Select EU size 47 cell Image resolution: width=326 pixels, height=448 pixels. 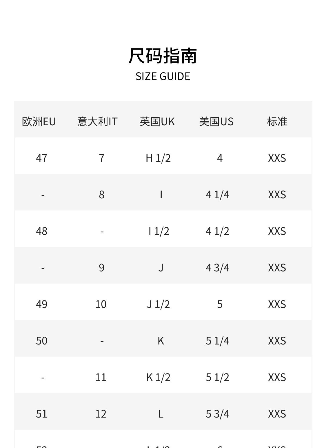tap(42, 158)
